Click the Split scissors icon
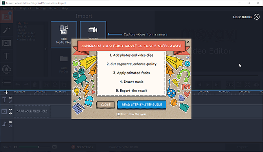 pyautogui.click(x=46, y=85)
